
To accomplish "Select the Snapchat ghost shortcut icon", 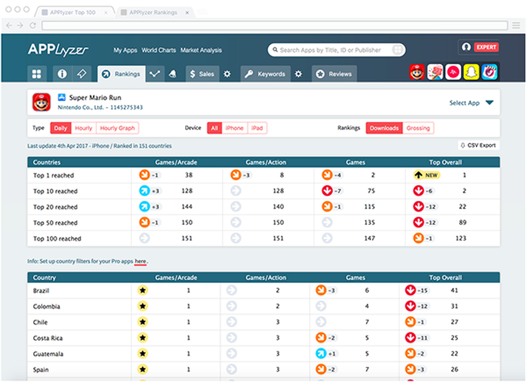I will pyautogui.click(x=471, y=72).
